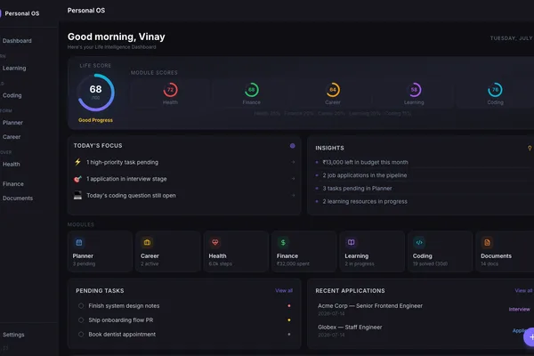Click the Health score ring 72
The width and height of the screenshot is (534, 356).
tap(170, 90)
